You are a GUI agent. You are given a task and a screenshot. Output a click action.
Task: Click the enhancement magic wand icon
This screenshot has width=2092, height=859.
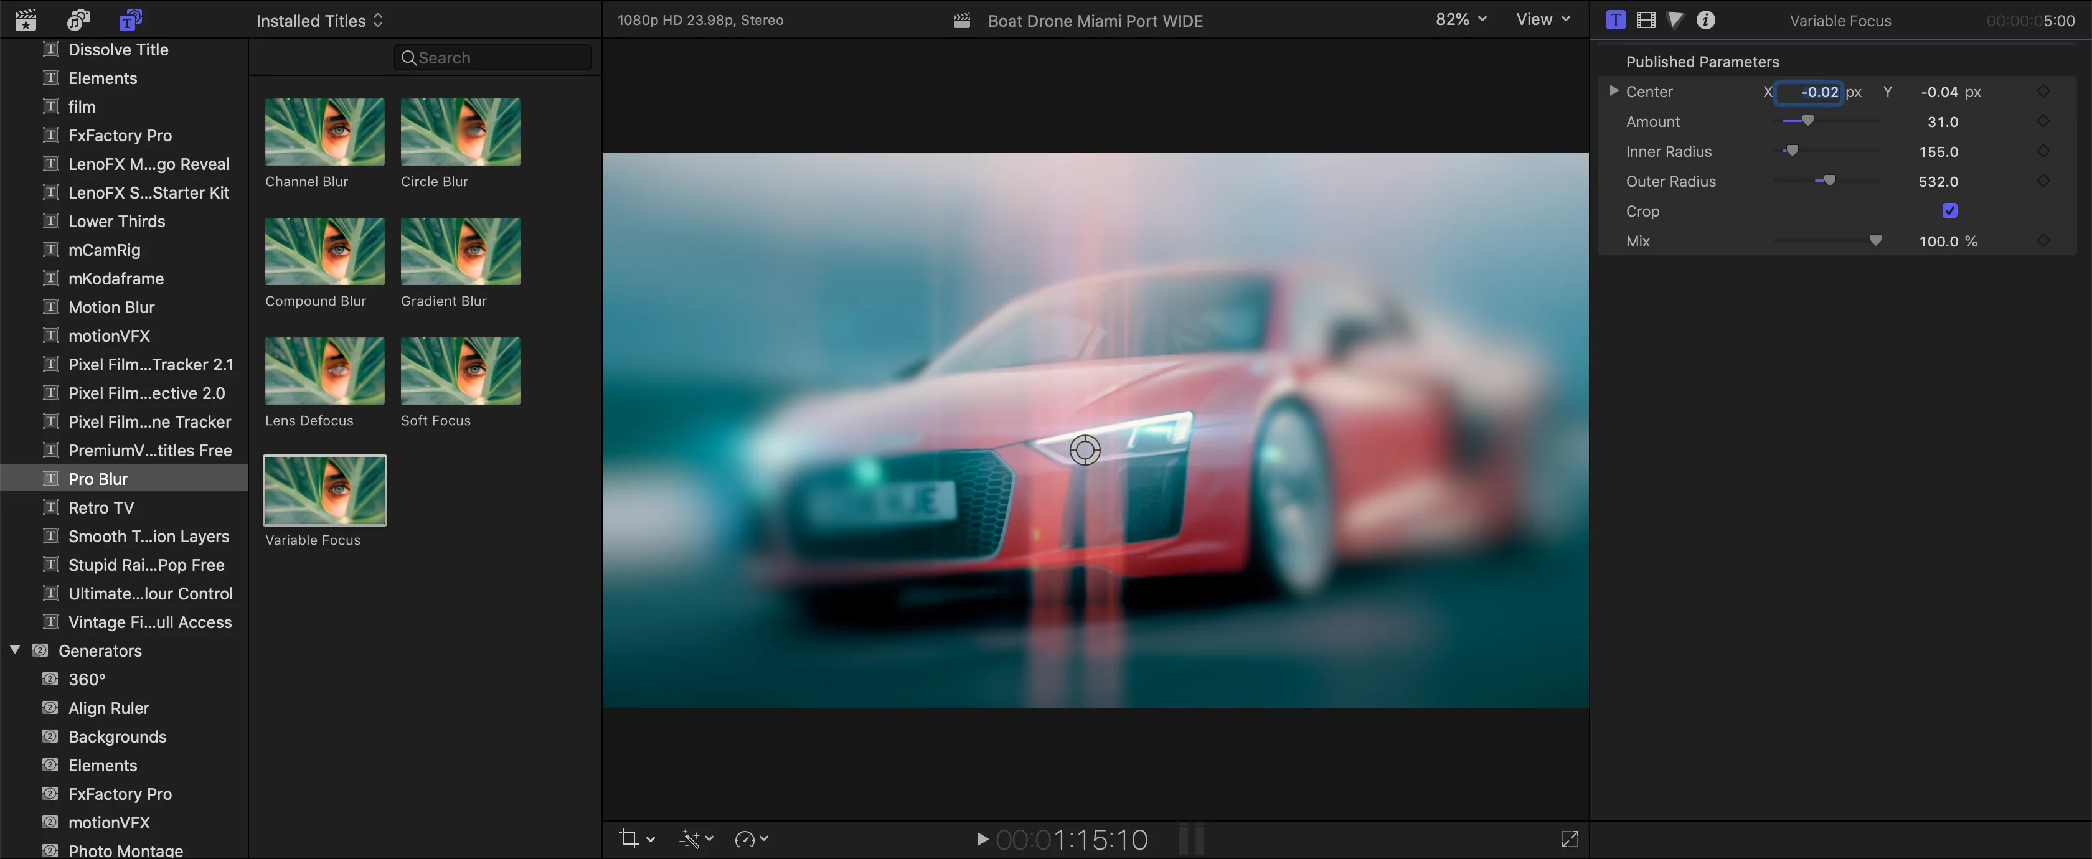point(689,838)
